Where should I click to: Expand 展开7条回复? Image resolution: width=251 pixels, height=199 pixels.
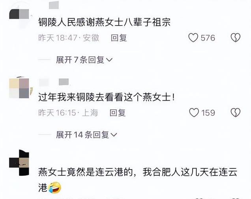tap(84, 60)
